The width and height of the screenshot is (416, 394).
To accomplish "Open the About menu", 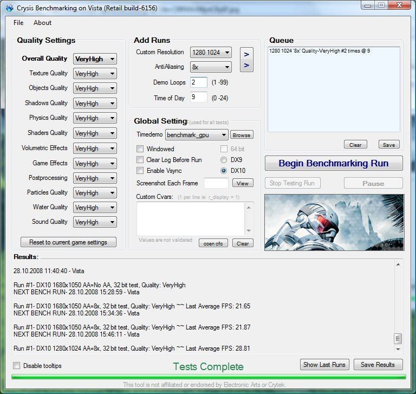I will pyautogui.click(x=42, y=23).
